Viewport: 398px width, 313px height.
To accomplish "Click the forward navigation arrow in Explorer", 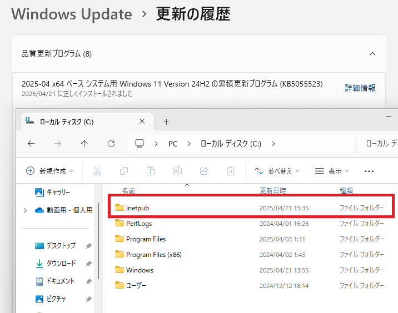I will [58, 144].
